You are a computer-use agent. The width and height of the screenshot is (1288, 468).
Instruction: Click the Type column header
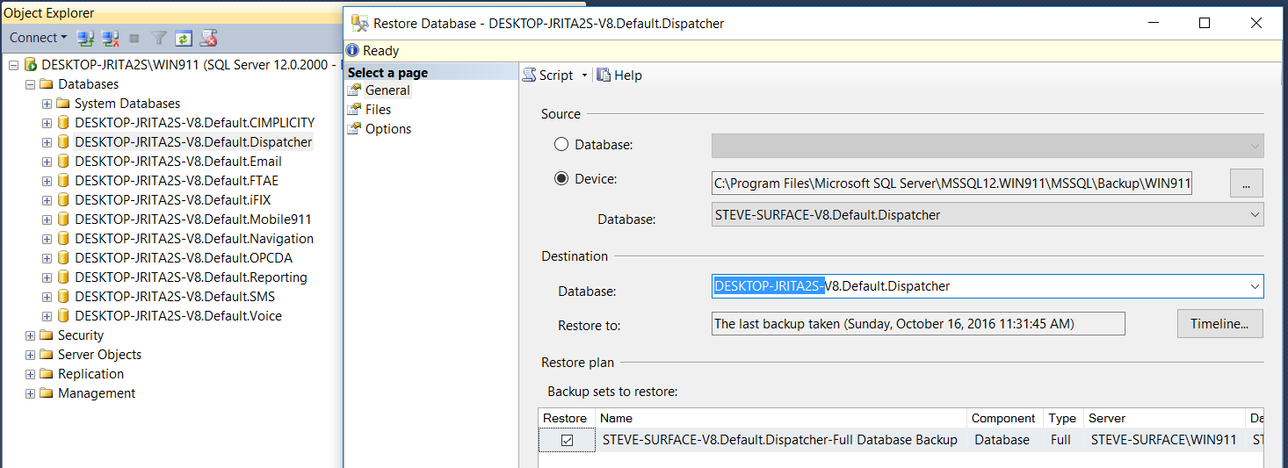1063,418
